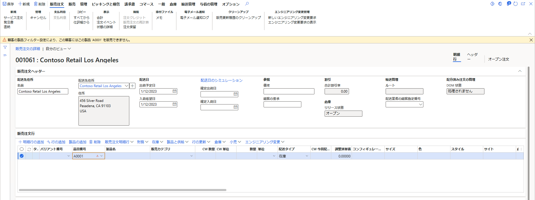Open calendar picker for 確定出荷日

(235, 94)
